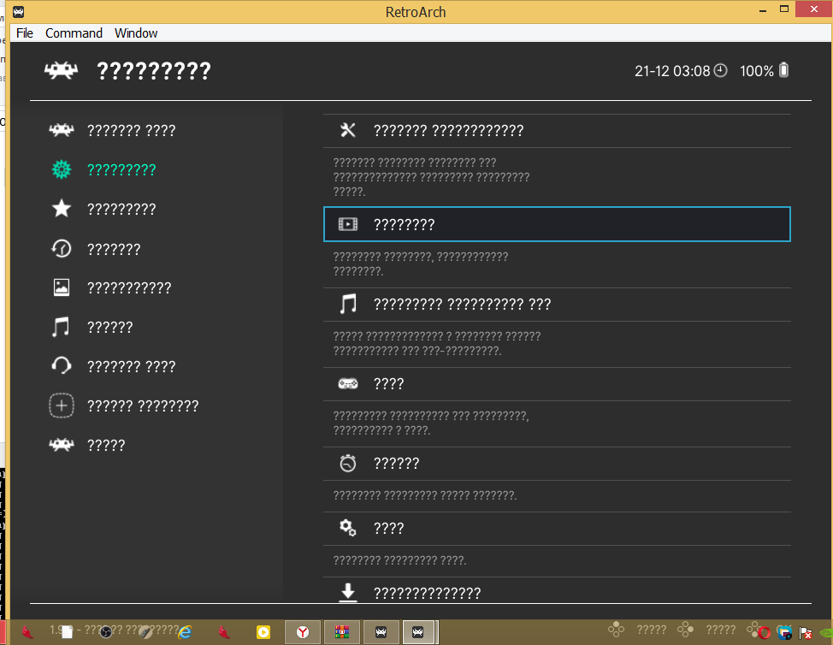Click the Action Center flag tray icon
This screenshot has width=833, height=645.
806,633
